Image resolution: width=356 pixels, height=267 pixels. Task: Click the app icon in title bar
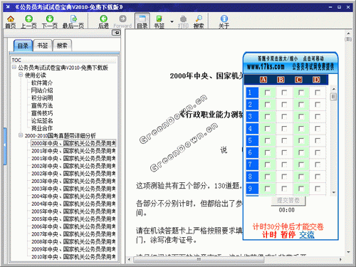tap(8, 7)
